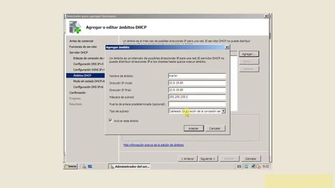Click the Agregar... button in the wizard
335x188 pixels.
coord(249,54)
